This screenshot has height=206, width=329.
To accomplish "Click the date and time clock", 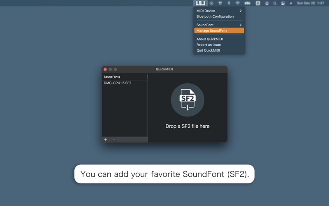I will [310, 3].
